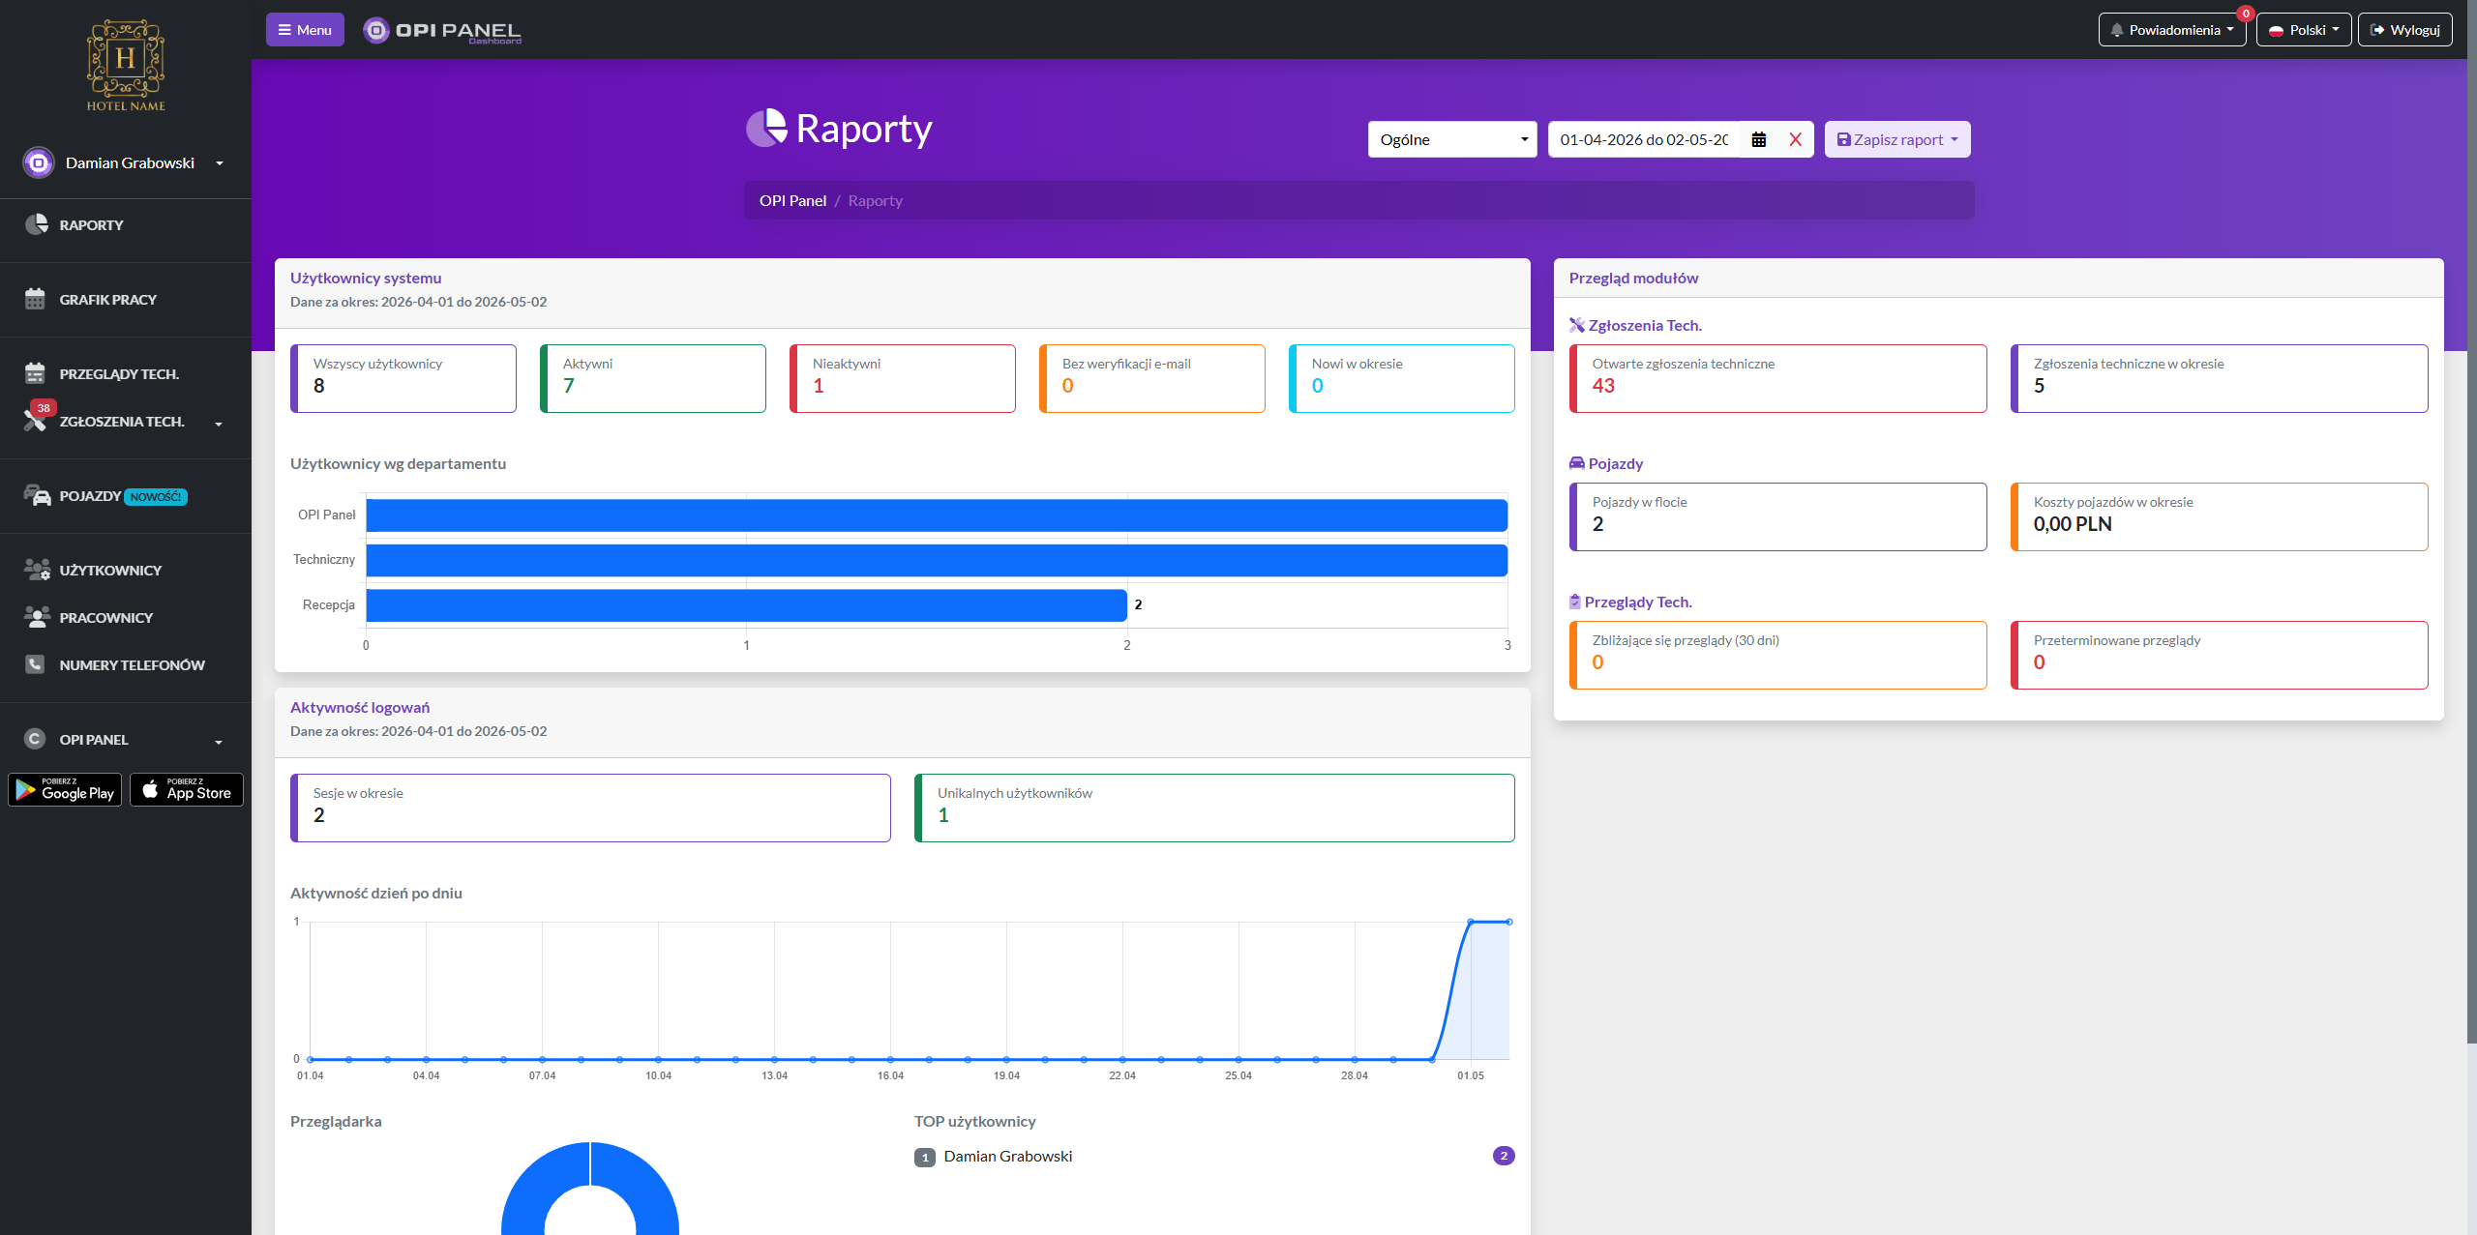The width and height of the screenshot is (2477, 1235).
Task: Click the Sesje w okresie card
Action: 590,808
